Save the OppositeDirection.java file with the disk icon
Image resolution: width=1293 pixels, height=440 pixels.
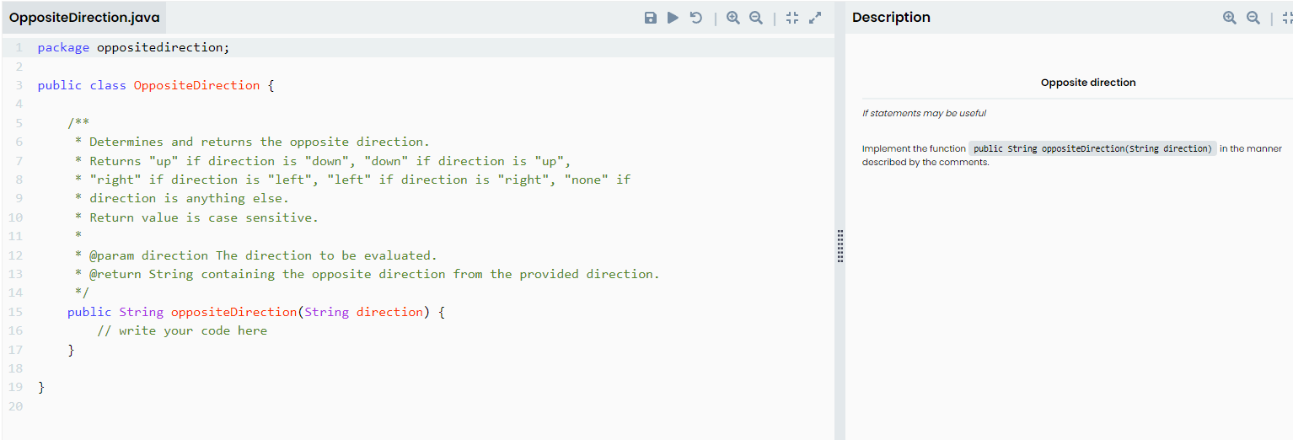point(650,18)
